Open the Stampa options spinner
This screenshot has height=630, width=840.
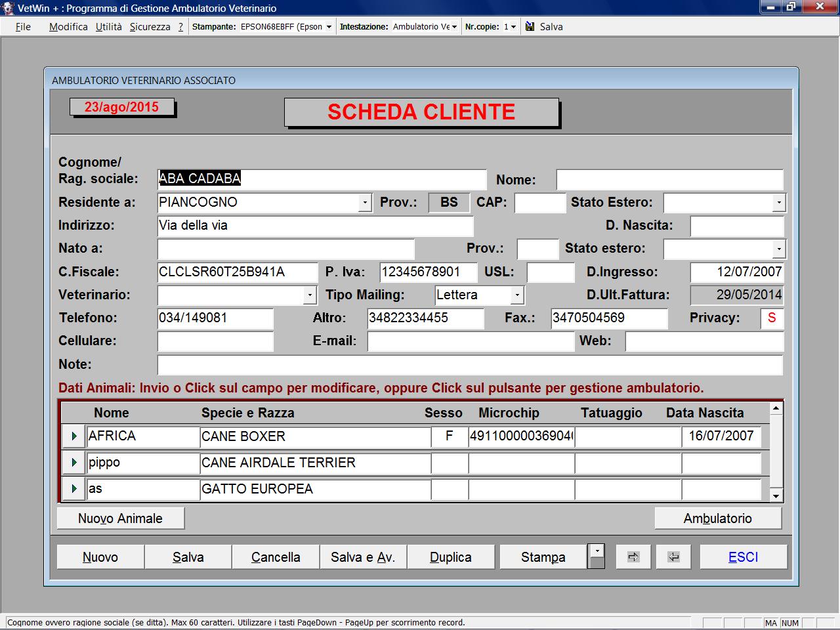pos(597,556)
